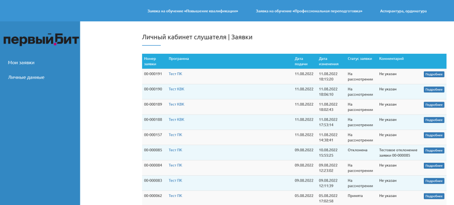Open Личные данные in sidebar
454x205 pixels.
[x=26, y=77]
